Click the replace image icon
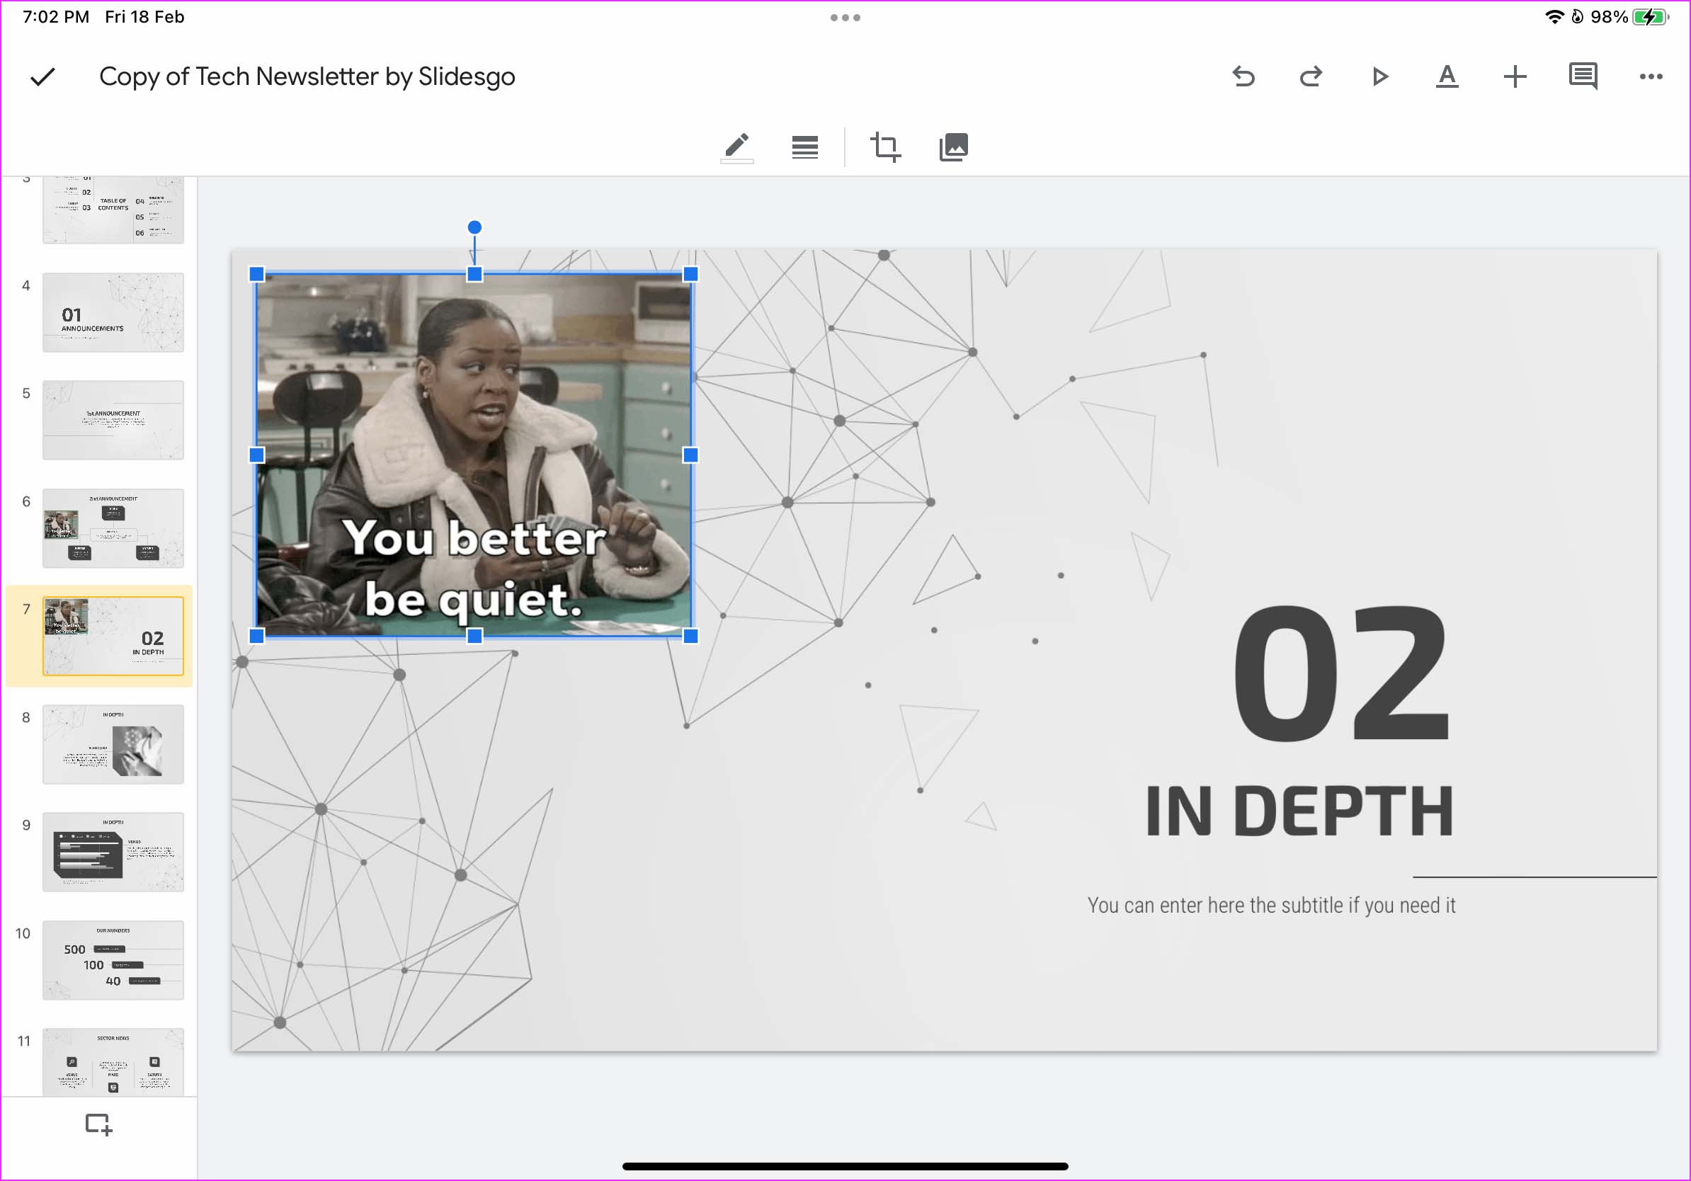The width and height of the screenshot is (1691, 1181). pyautogui.click(x=954, y=147)
